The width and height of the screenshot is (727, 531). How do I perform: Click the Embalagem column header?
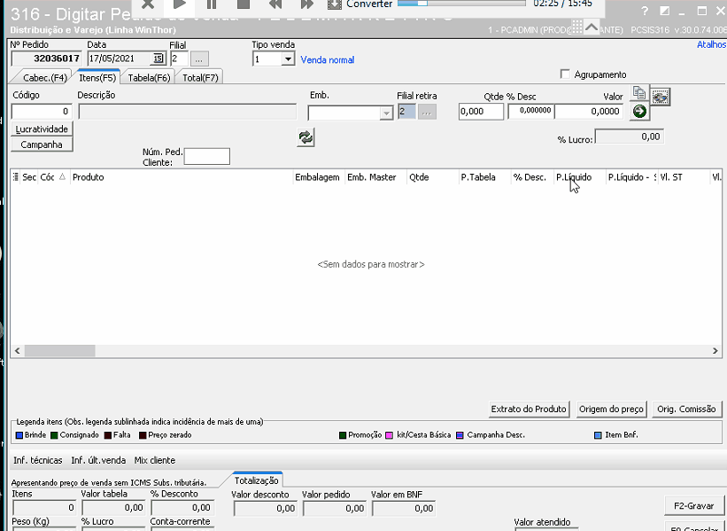(319, 176)
